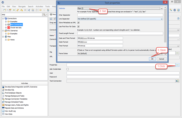Viewport: 182px width, 118px height.
Task: Open the Delimiter dropdown
Action: tap(162, 8)
